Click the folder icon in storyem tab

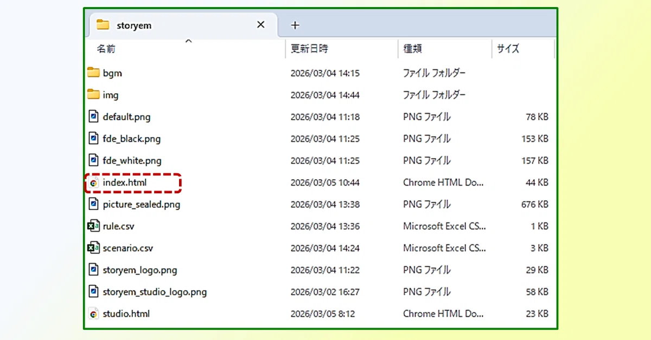103,25
